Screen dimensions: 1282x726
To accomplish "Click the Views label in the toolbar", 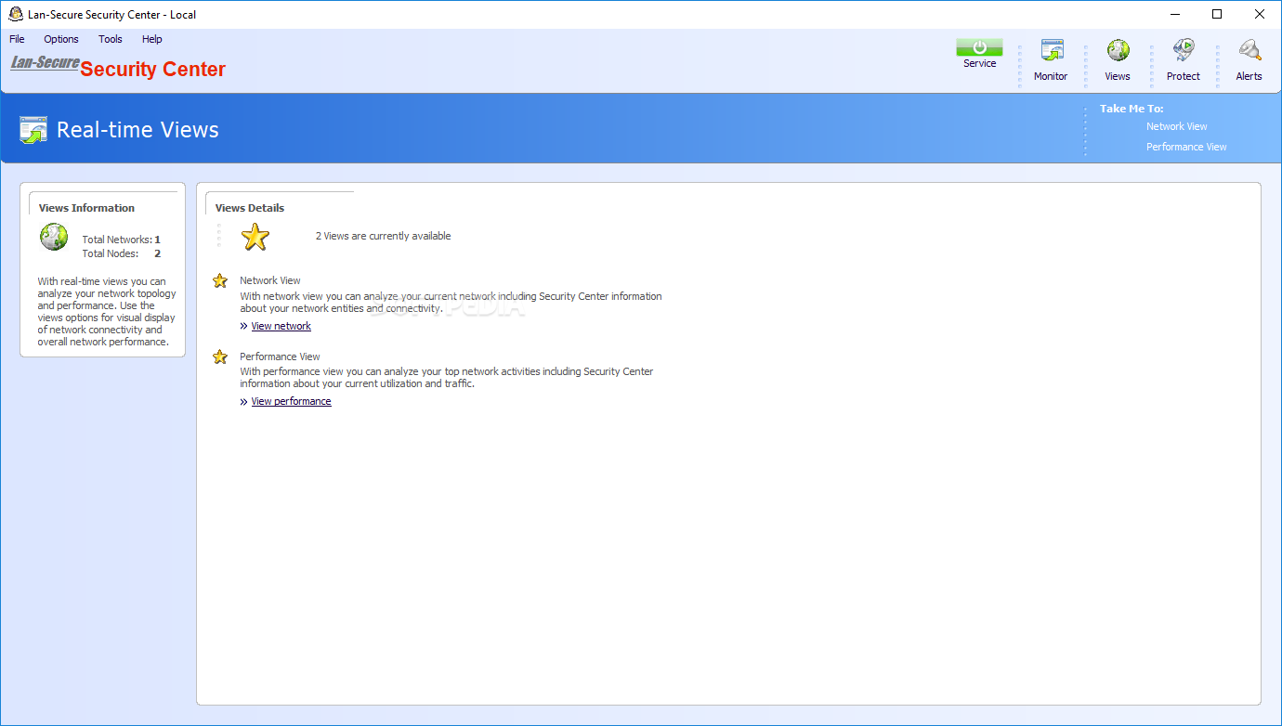I will click(x=1118, y=76).
